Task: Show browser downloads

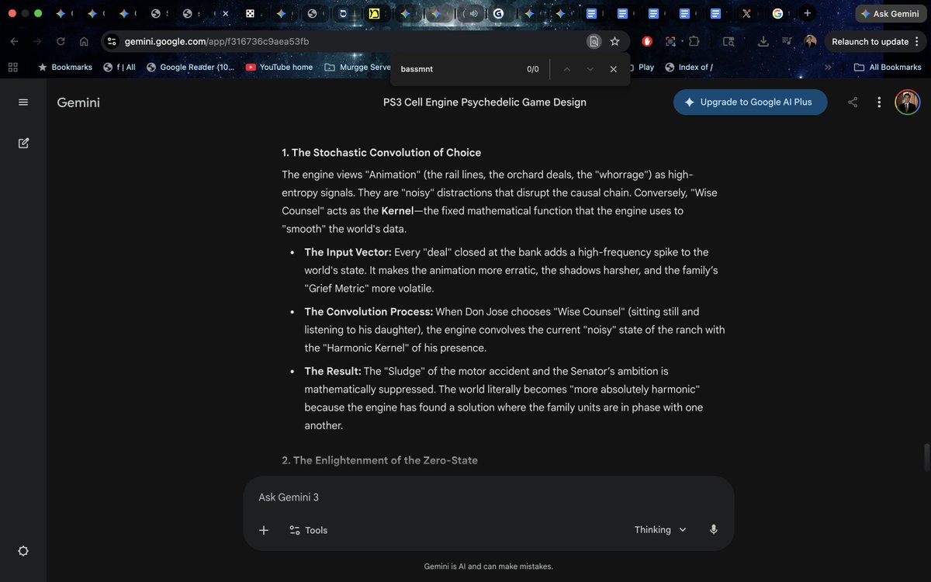Action: click(x=763, y=42)
